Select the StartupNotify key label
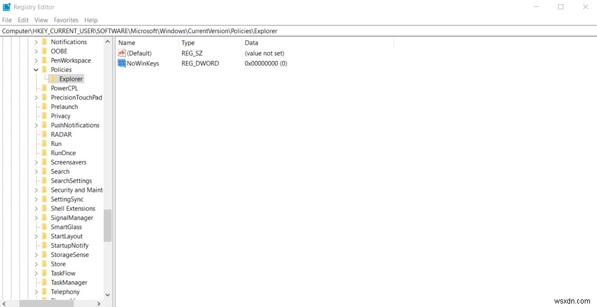The image size is (597, 307). pos(70,245)
